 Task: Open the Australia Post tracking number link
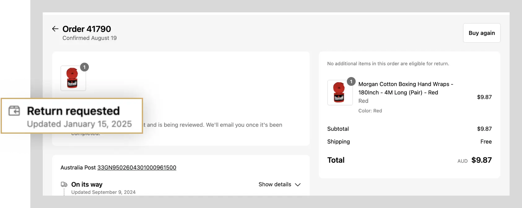coord(137,167)
